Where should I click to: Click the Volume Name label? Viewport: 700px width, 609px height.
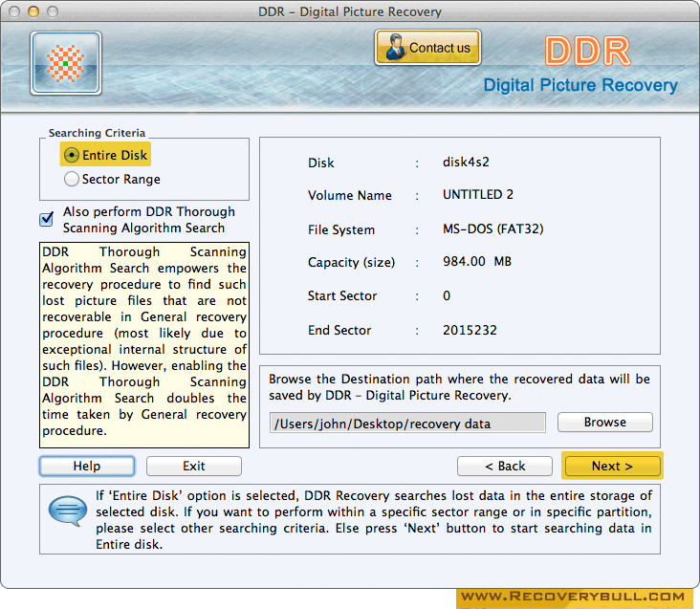coord(350,195)
